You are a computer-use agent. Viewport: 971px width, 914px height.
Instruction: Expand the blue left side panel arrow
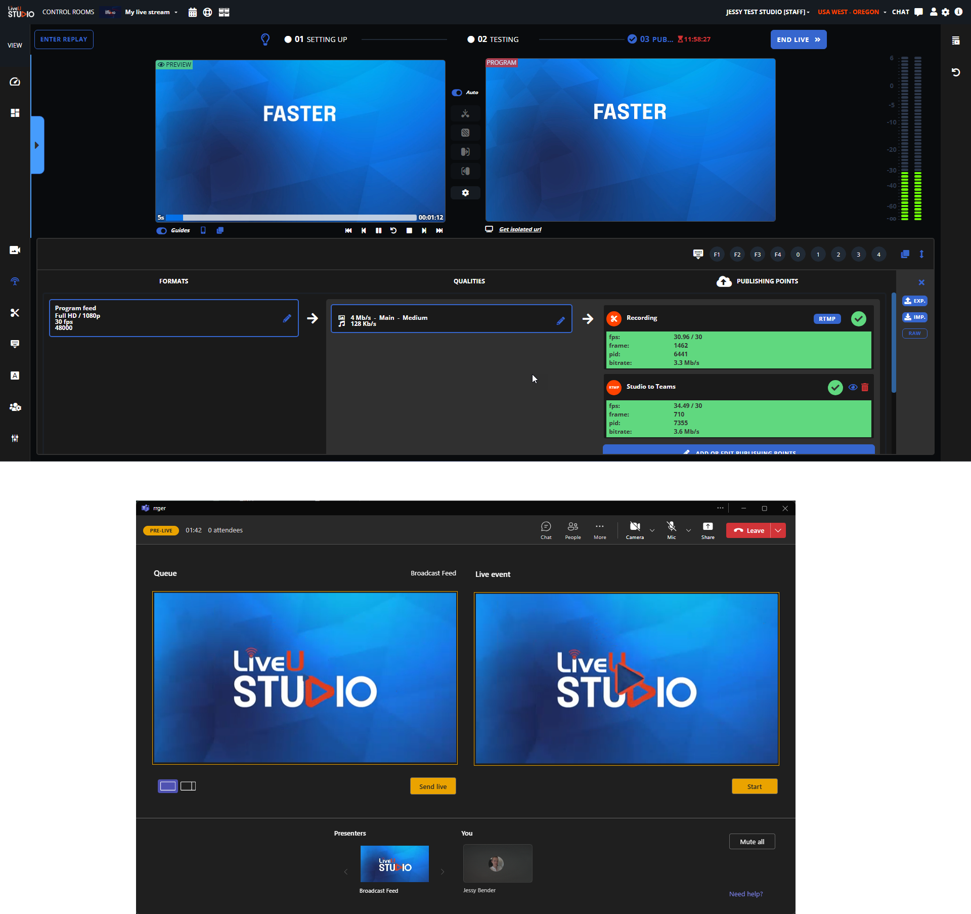pyautogui.click(x=37, y=145)
